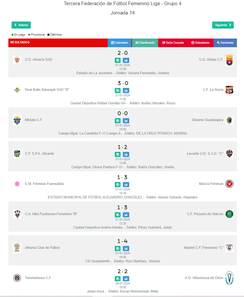Open statistics chart icon for Torrelodones vs Villaviciosa
This screenshot has width=244, height=297.
point(126,279)
